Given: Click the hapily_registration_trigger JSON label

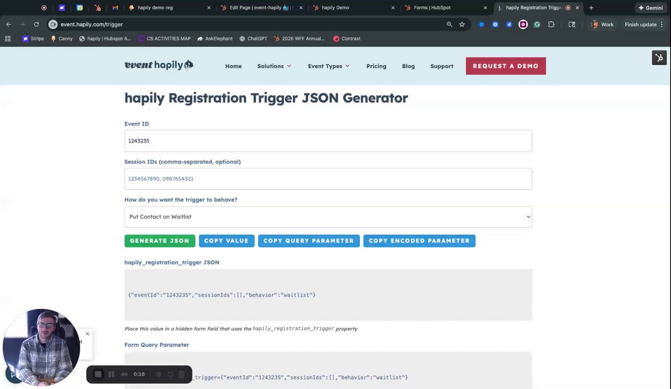Looking at the screenshot, I should pos(171,262).
